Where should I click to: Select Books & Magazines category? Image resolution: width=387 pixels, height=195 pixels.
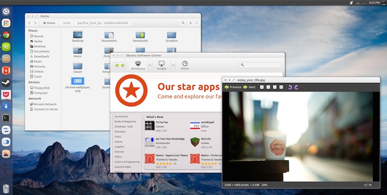coord(125,121)
